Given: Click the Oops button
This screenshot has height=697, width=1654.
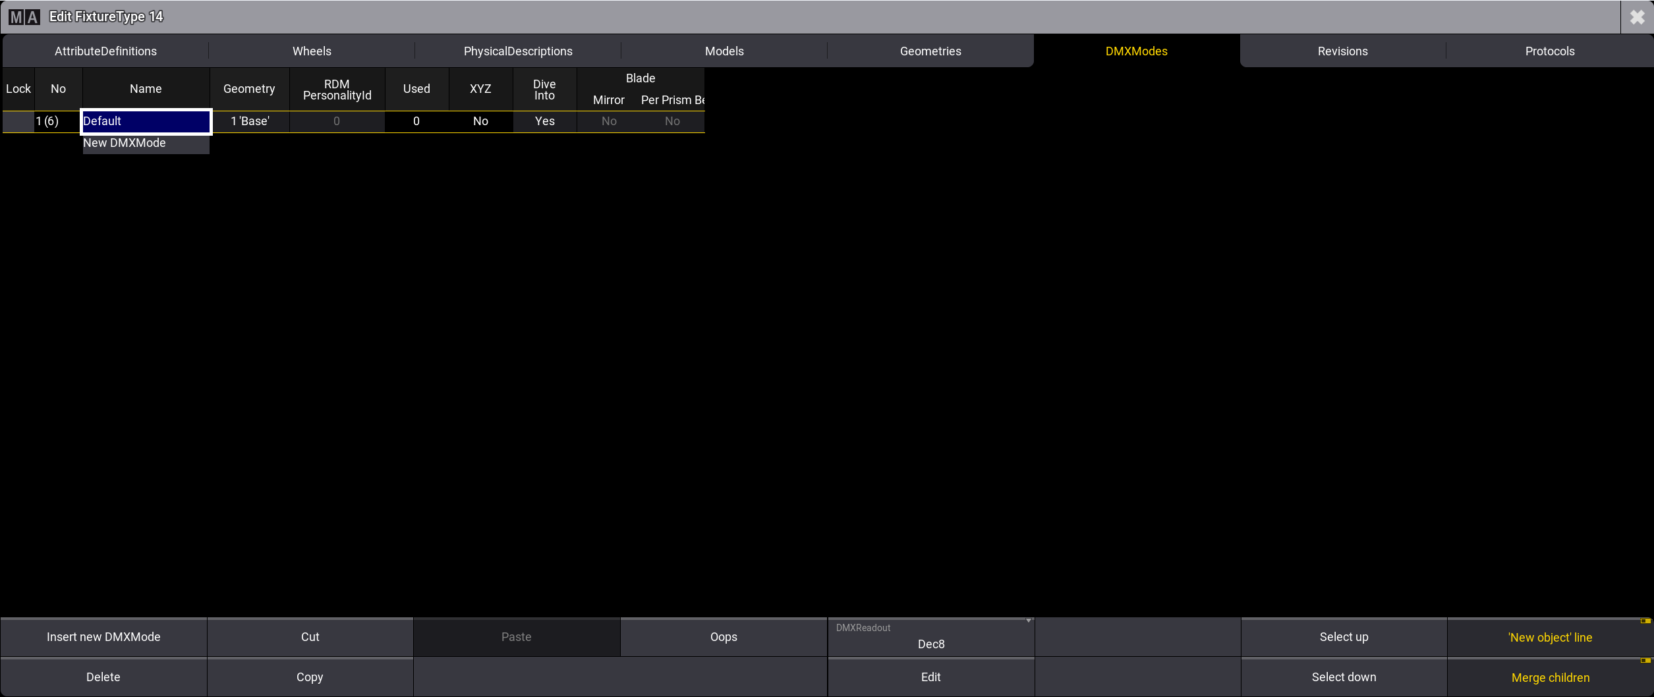Looking at the screenshot, I should coord(723,637).
